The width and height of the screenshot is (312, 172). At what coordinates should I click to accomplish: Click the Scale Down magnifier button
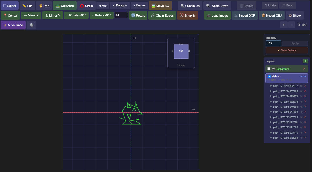pyautogui.click(x=217, y=6)
